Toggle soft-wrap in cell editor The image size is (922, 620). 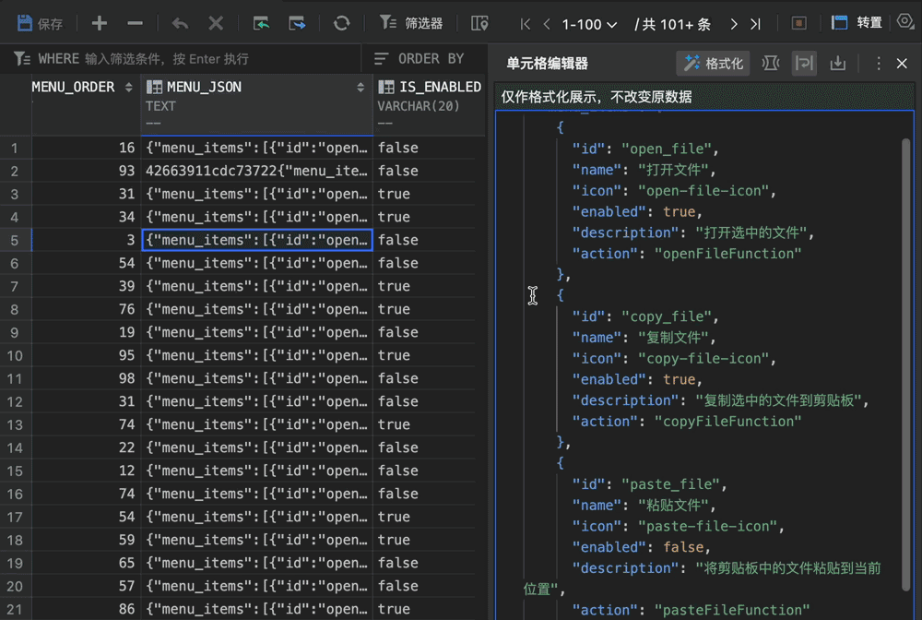(804, 63)
